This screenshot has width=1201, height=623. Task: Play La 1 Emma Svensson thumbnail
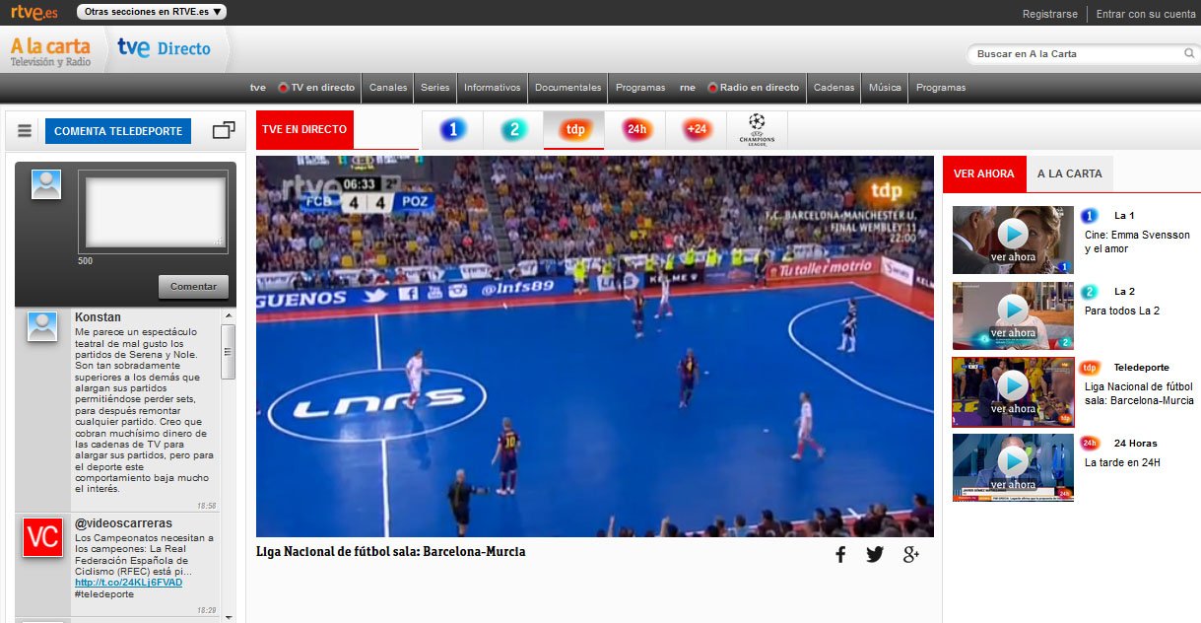pyautogui.click(x=1013, y=240)
